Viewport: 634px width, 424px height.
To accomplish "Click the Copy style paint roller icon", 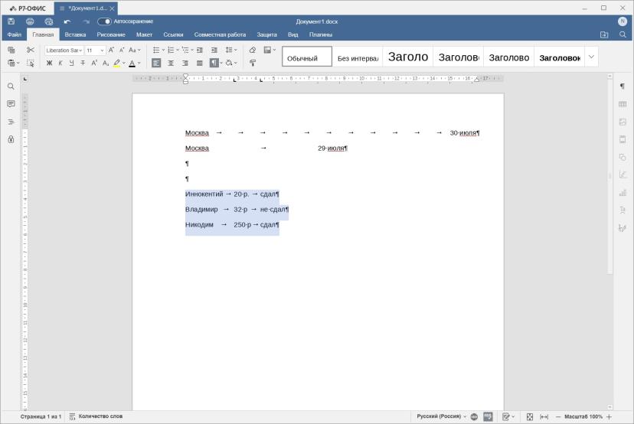I will coord(253,63).
